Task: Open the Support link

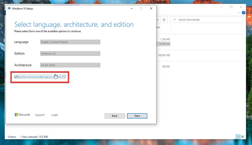Action: [40, 115]
